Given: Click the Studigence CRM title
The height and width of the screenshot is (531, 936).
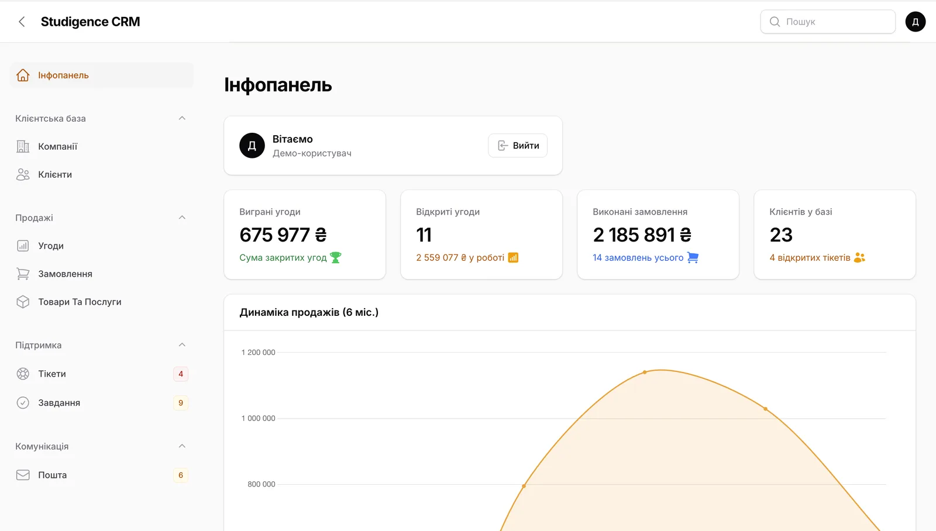Looking at the screenshot, I should pyautogui.click(x=91, y=22).
